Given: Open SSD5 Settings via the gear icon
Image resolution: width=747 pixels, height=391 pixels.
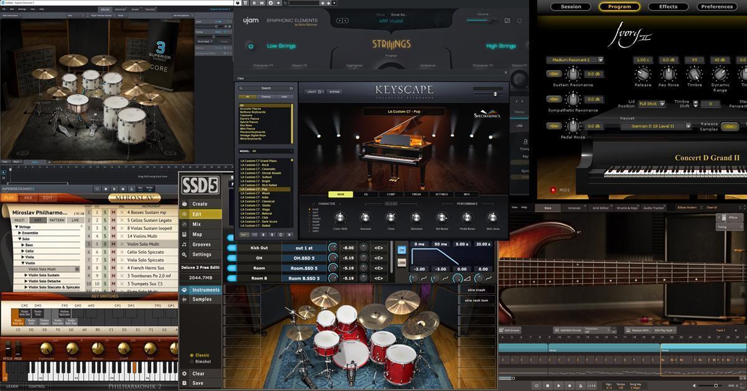Looking at the screenshot, I should [x=184, y=255].
